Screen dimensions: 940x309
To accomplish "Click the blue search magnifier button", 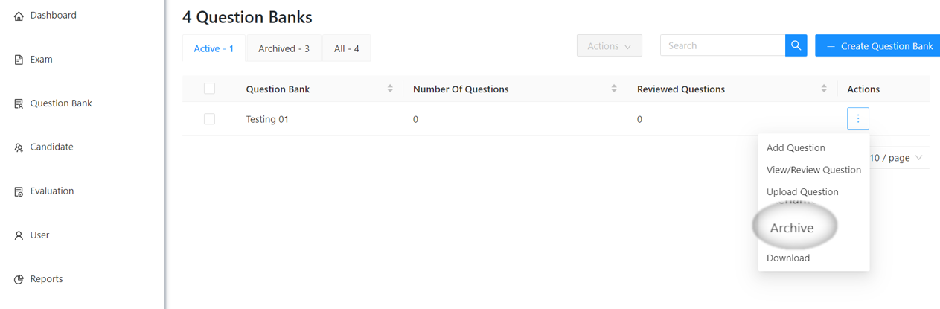I will [x=796, y=45].
